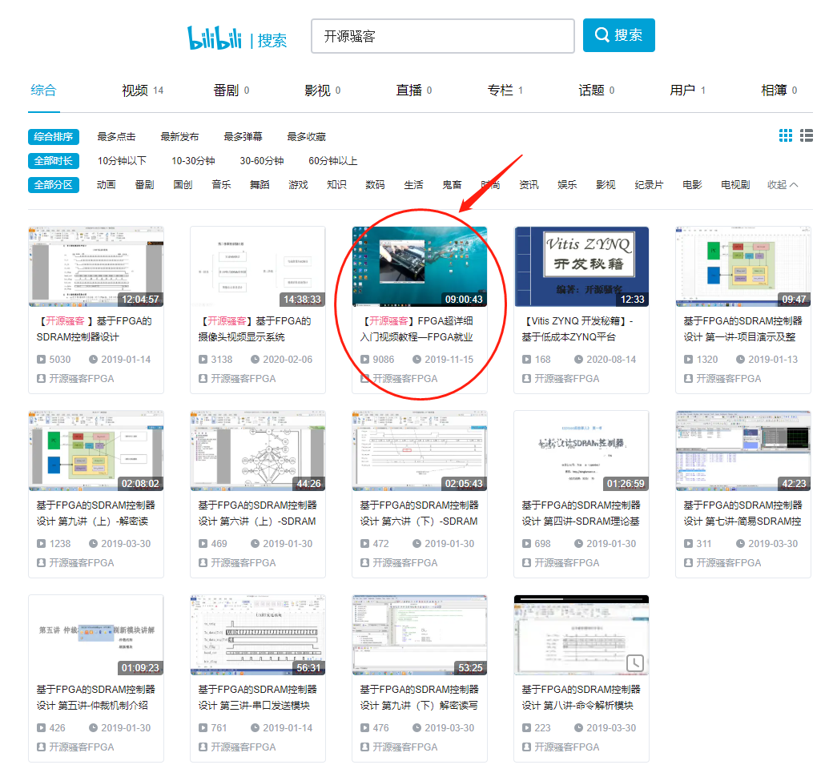Filter by 数码 category
The image size is (837, 777).
click(x=376, y=185)
